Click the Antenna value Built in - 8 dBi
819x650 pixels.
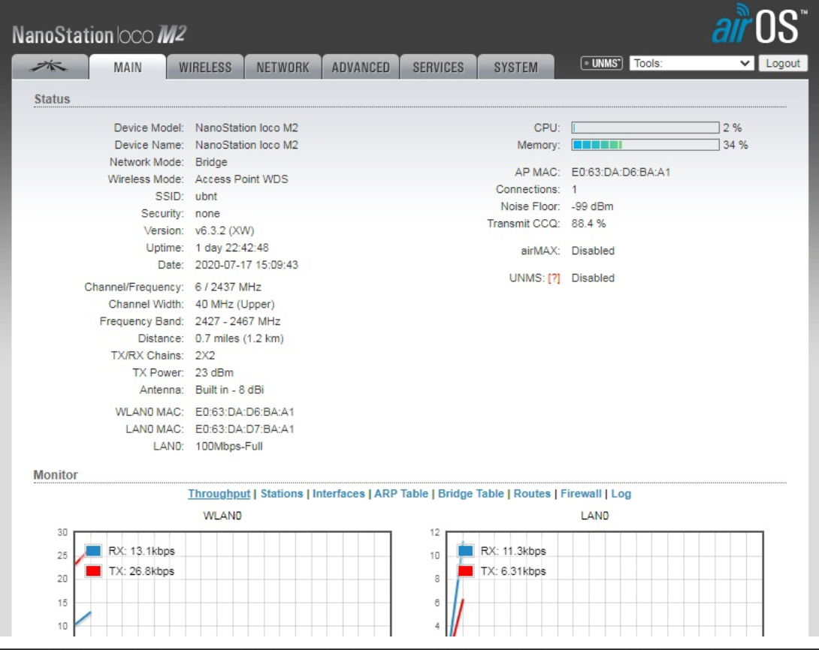coord(229,390)
